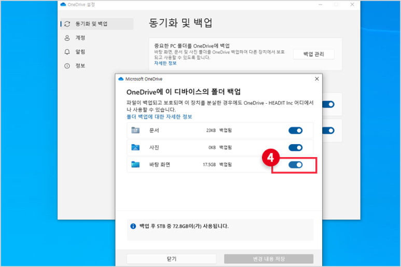
Task: Select the 23KB size text
Action: point(211,130)
